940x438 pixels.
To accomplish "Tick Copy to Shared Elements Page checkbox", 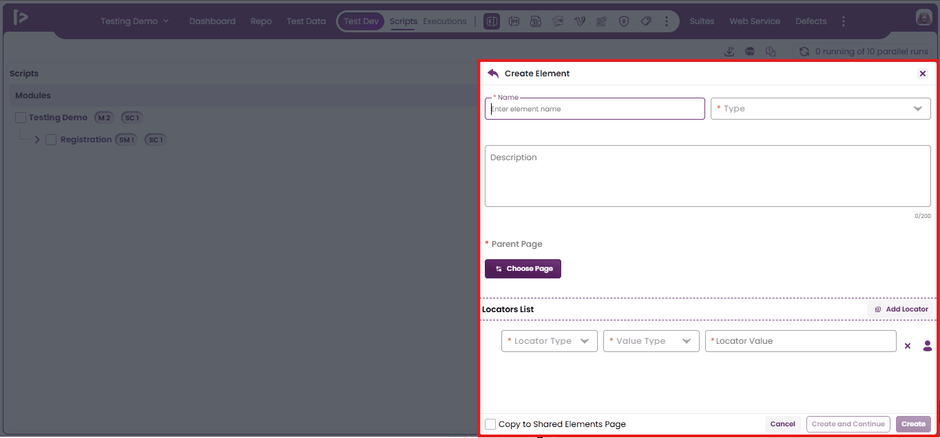I will point(490,424).
